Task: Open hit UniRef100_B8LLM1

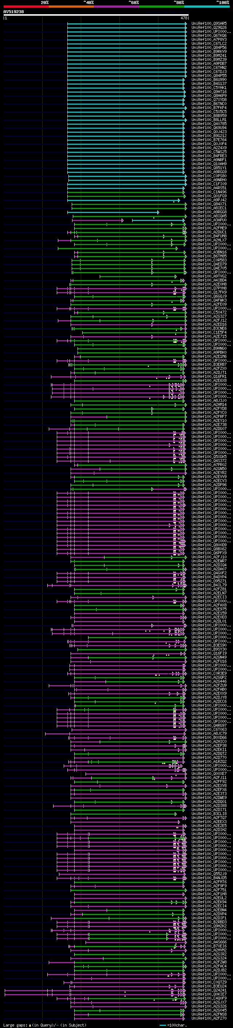Action: (209, 120)
